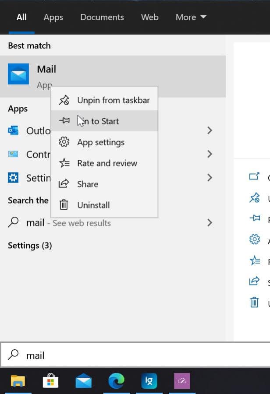The width and height of the screenshot is (270, 394).
Task: Click the Settings (3) section heading
Action: tap(30, 246)
